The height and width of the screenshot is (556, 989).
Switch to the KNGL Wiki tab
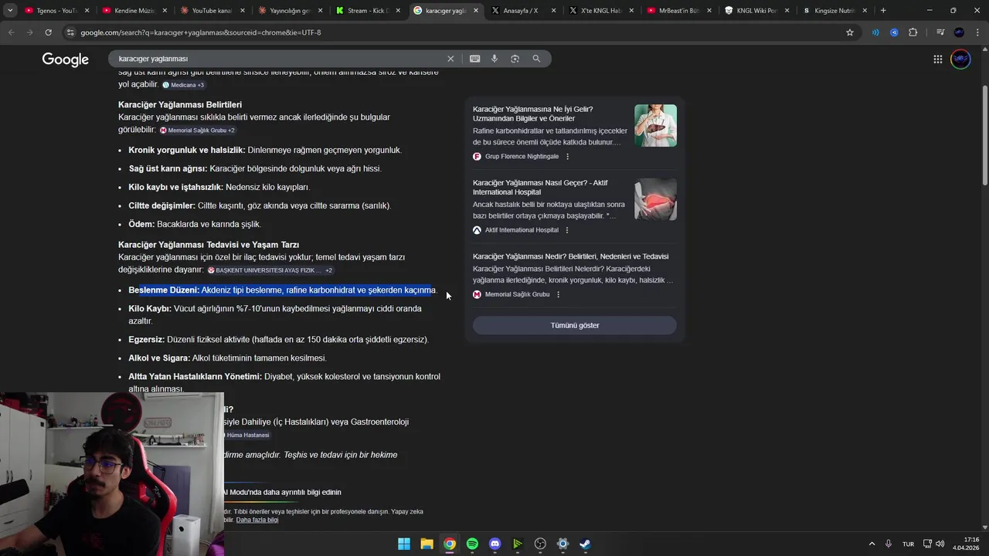[x=756, y=11]
